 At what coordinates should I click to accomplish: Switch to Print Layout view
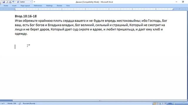tap(155, 104)
